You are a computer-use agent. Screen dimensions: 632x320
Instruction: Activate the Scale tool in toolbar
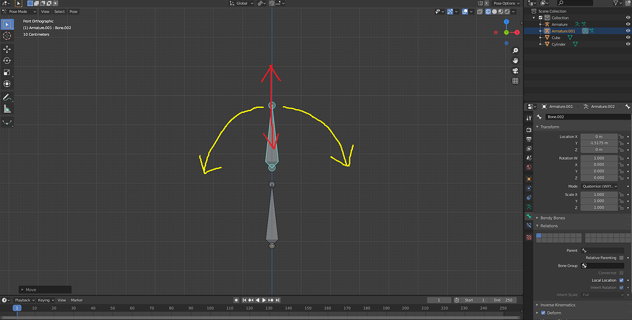[7, 73]
